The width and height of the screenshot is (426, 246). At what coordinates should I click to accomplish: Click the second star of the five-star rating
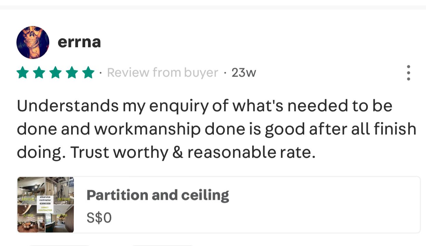coord(39,72)
